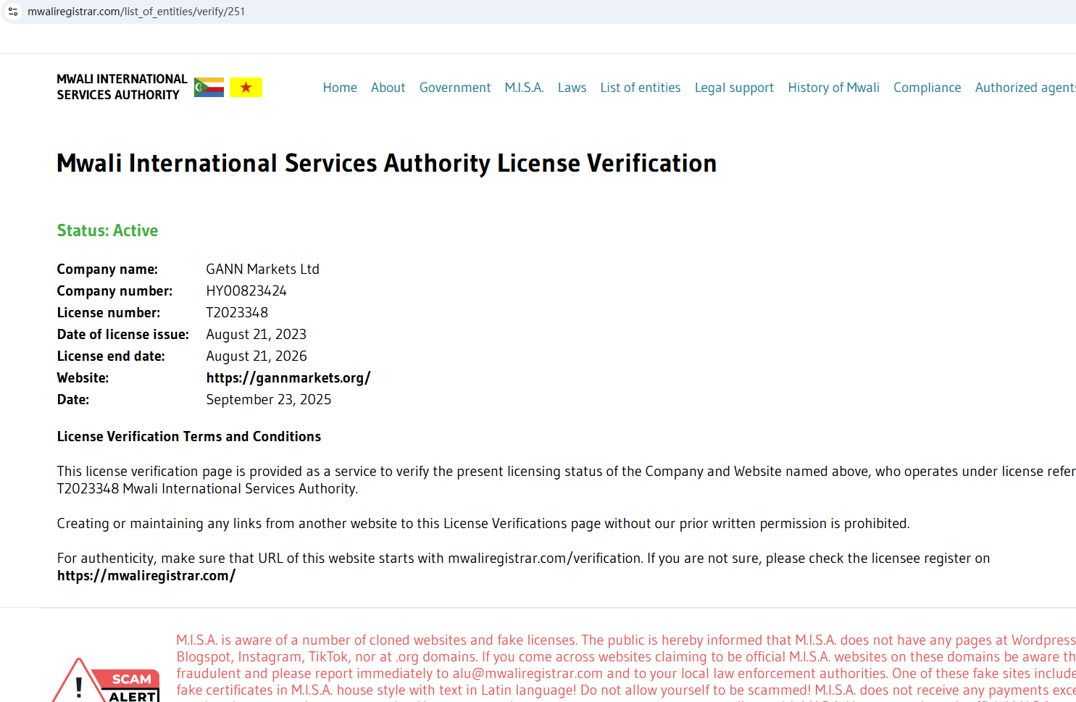Click the site info icon in address bar
The height and width of the screenshot is (702, 1076).
[13, 12]
